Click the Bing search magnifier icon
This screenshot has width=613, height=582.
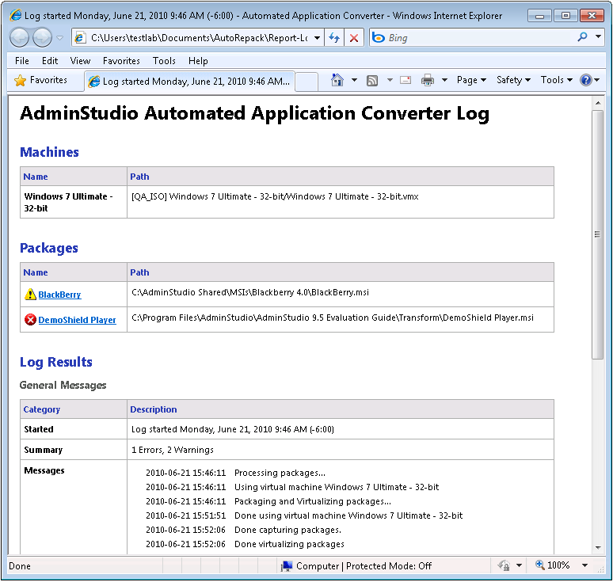582,37
